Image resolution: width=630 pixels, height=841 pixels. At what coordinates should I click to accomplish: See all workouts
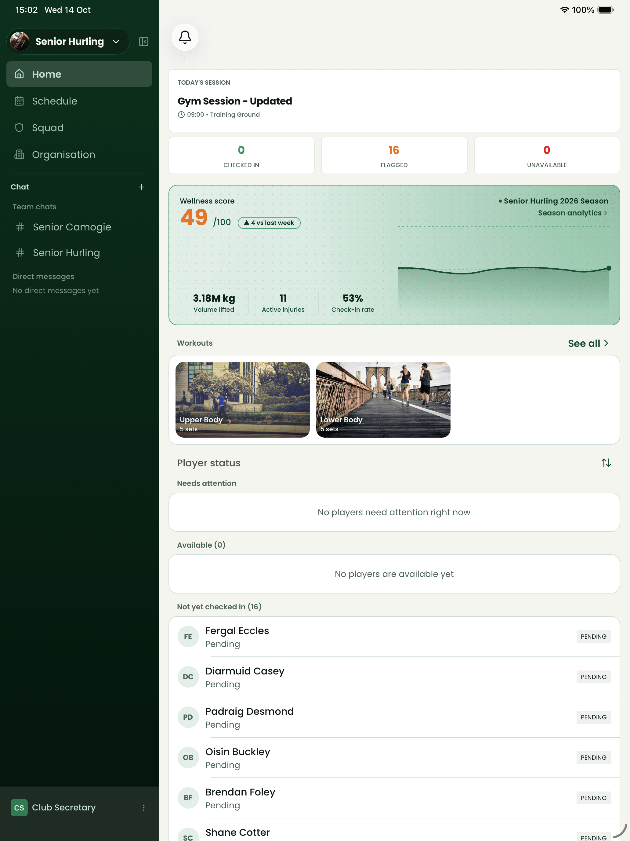588,343
